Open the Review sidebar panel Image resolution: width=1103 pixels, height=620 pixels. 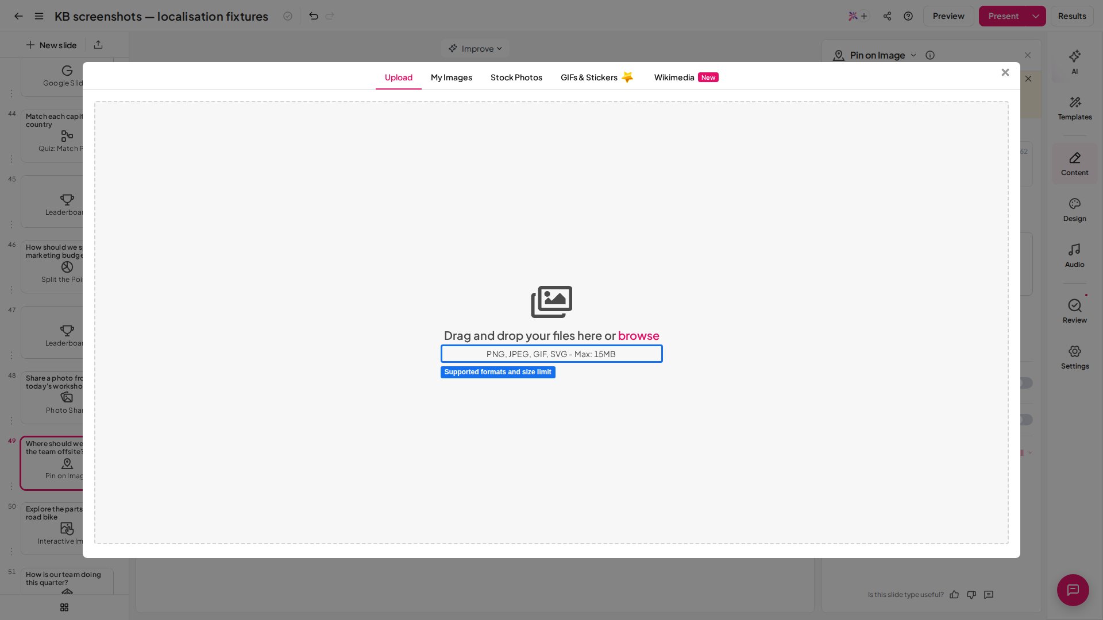pos(1074,312)
